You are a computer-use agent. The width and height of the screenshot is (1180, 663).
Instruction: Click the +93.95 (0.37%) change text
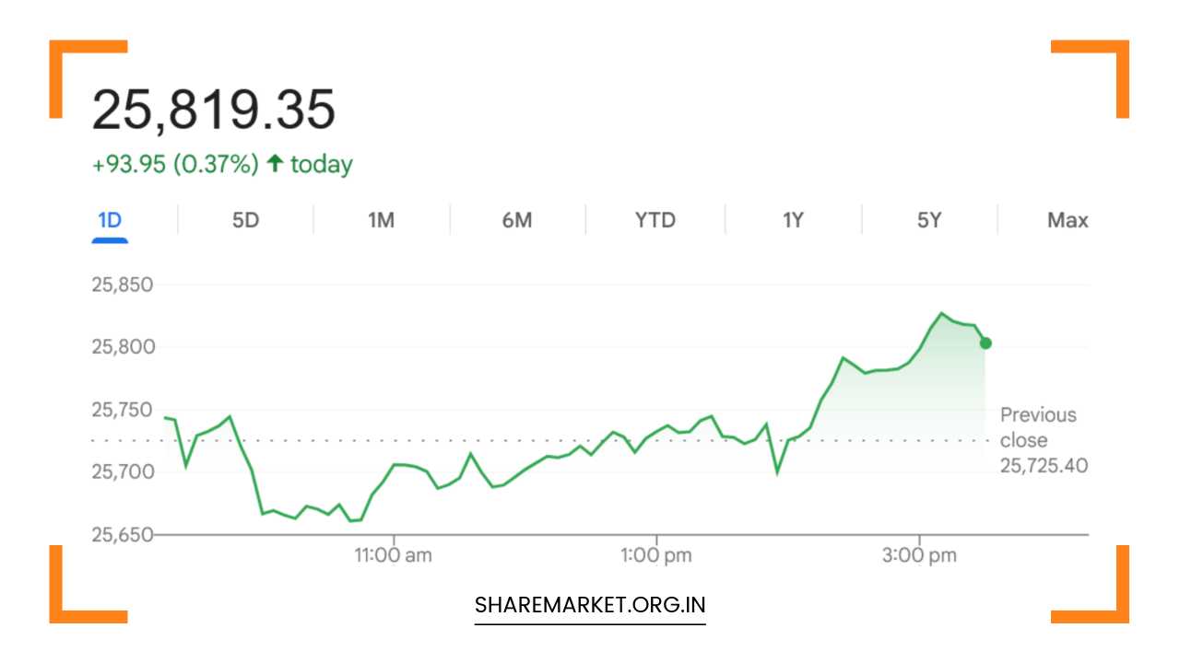175,165
